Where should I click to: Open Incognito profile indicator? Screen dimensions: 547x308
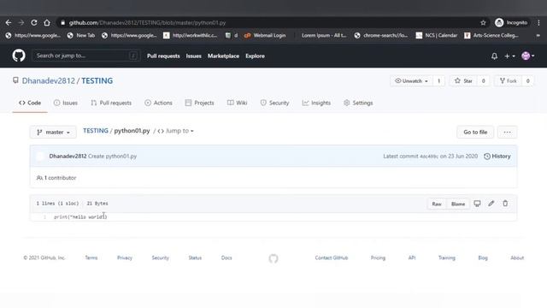[511, 23]
